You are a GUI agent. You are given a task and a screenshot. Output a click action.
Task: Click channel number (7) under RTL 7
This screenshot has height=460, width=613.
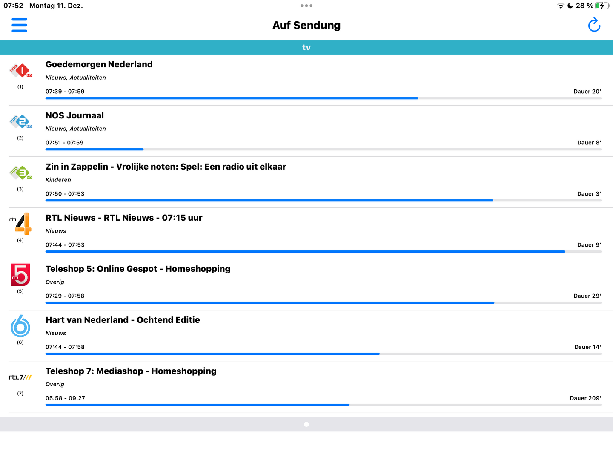coord(20,394)
